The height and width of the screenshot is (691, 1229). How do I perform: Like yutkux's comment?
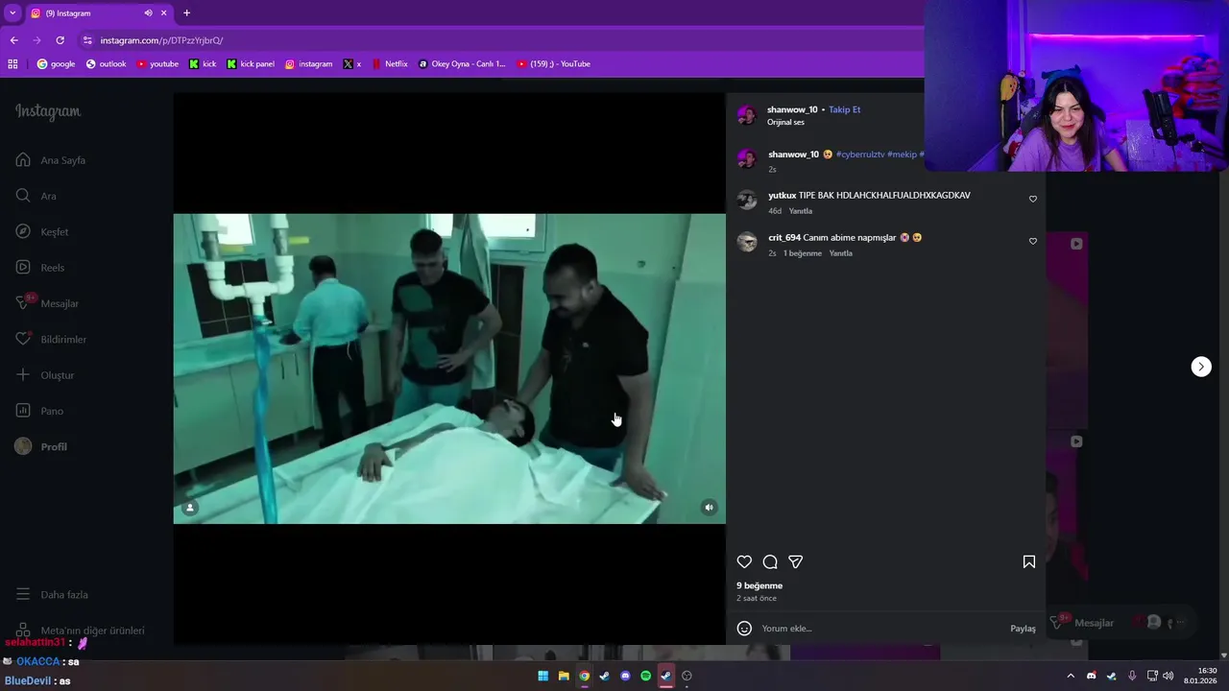1033,199
